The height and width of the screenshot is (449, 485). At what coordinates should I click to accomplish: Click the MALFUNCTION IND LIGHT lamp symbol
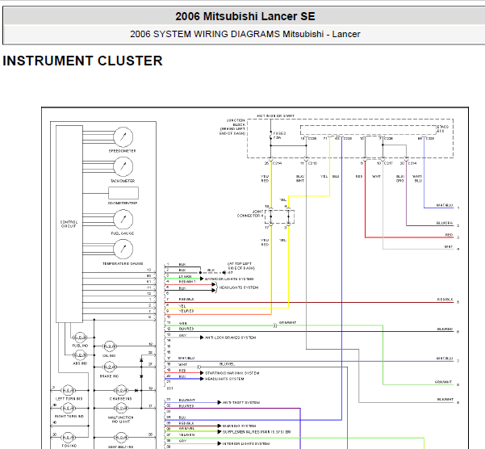(121, 408)
